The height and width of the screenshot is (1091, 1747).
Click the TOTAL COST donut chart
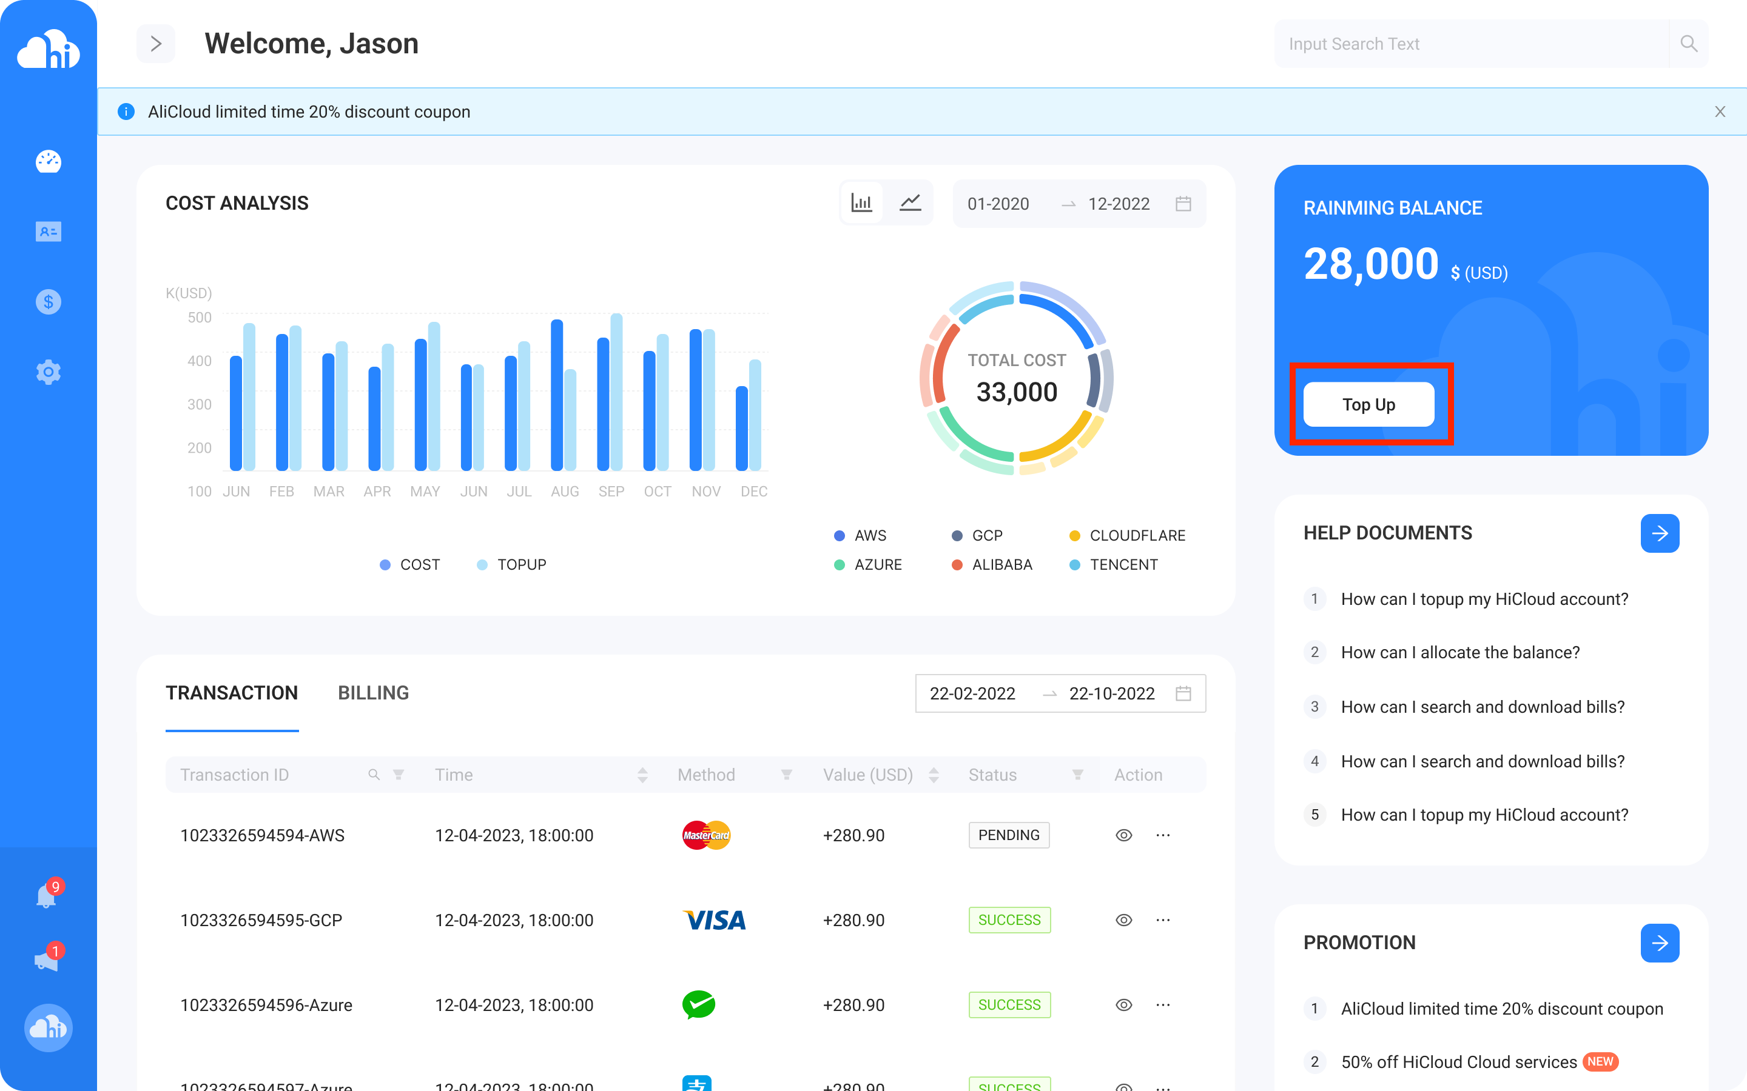(1017, 378)
